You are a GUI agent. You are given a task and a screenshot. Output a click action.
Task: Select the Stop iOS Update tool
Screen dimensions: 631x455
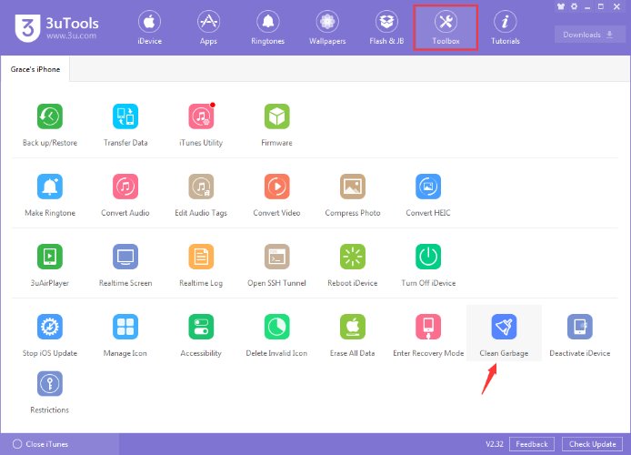pos(49,329)
